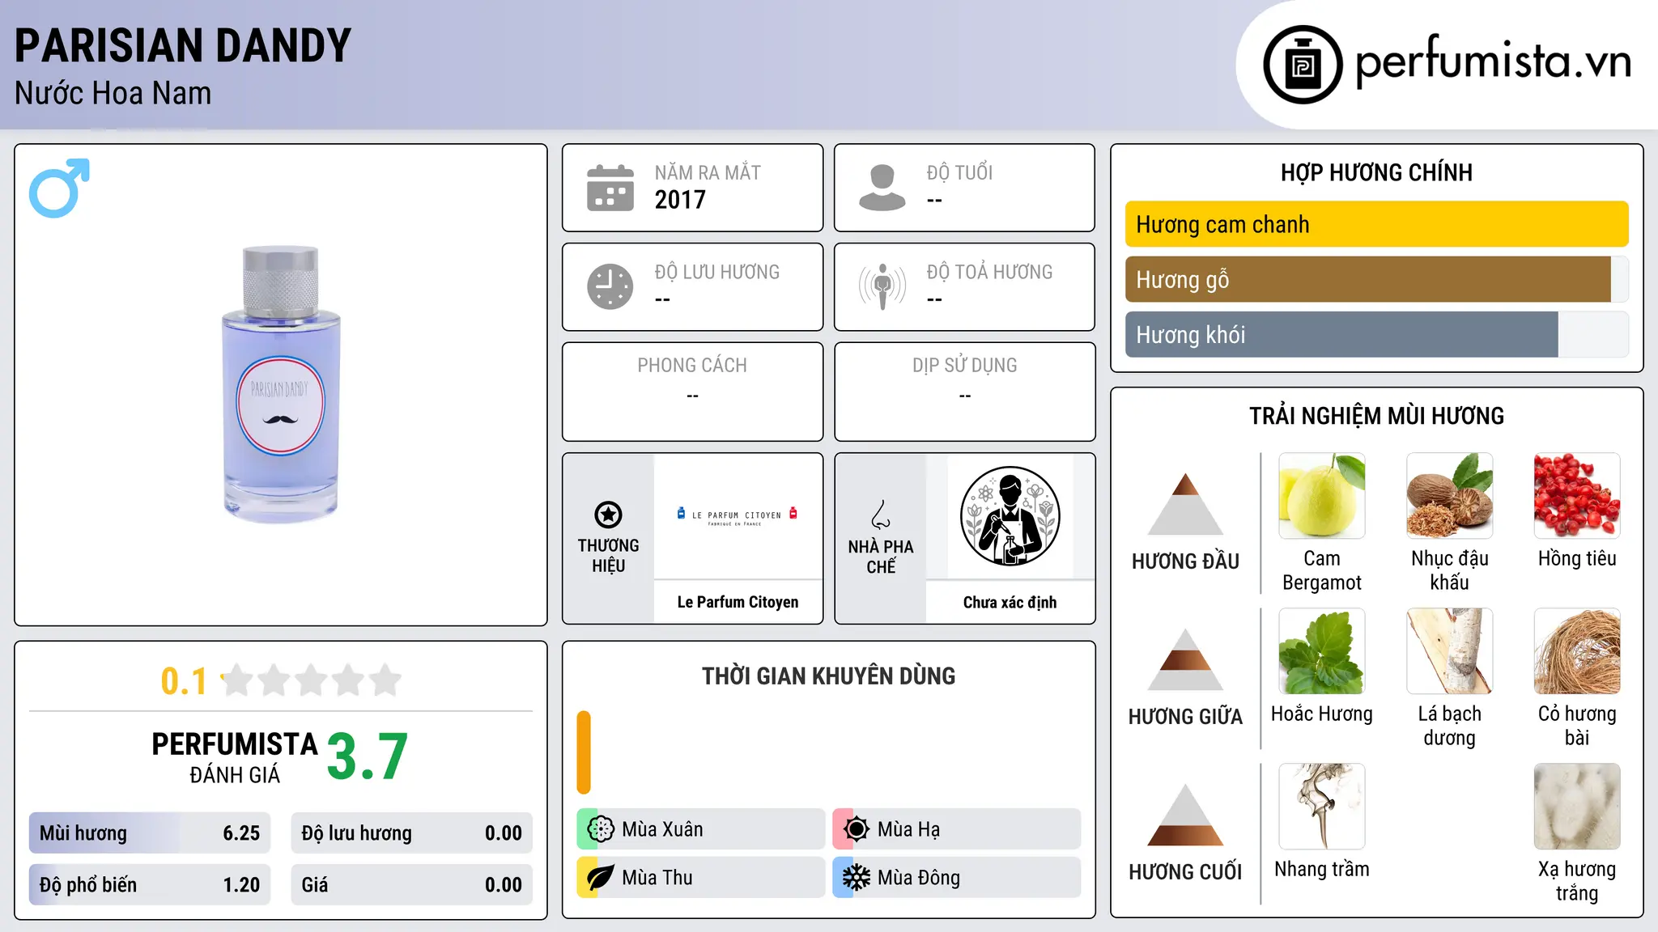Select the Mùa Hạ season label

[x=909, y=829]
